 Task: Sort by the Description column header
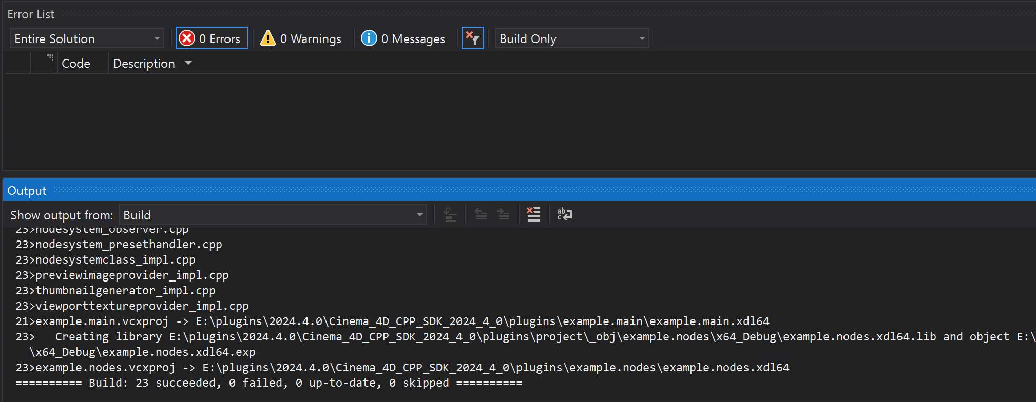point(144,64)
